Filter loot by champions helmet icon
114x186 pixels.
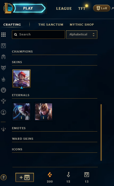pyautogui.click(x=3, y=57)
